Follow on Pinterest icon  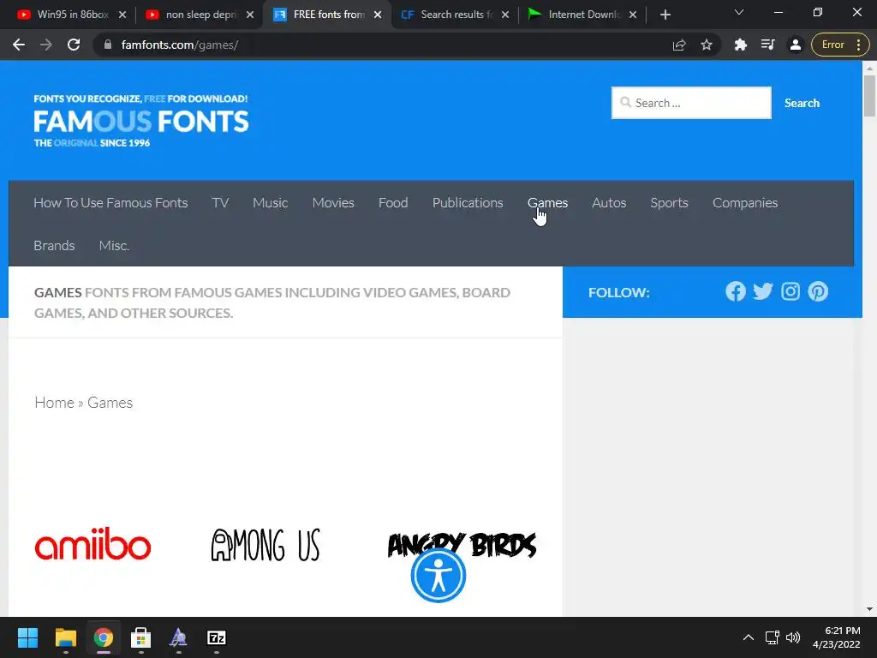[818, 291]
